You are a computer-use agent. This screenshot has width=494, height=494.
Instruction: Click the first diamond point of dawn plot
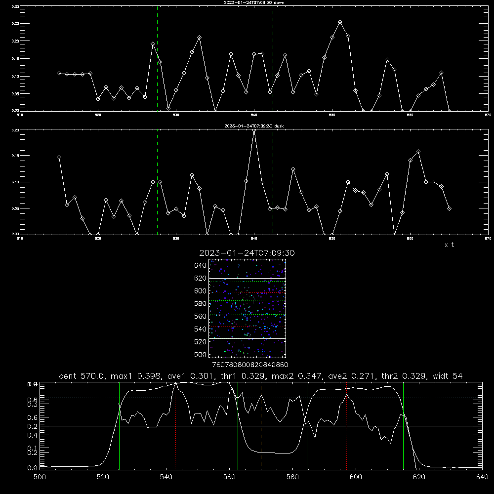(x=59, y=74)
